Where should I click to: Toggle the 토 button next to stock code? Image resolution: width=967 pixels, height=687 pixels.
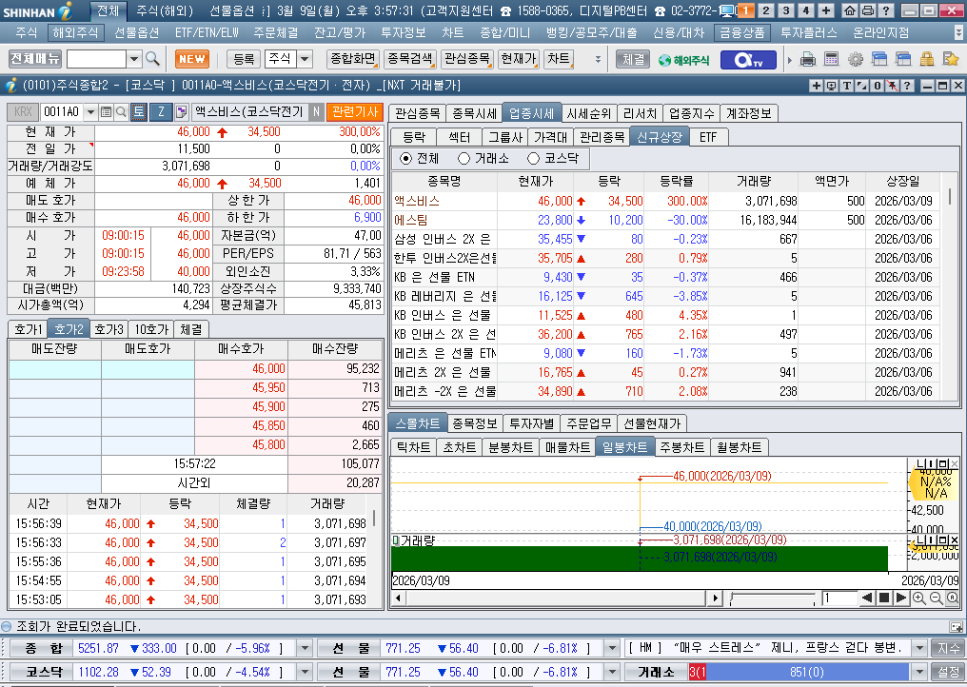tap(139, 111)
